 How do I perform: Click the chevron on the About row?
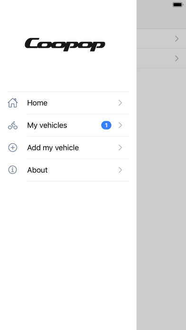coord(120,170)
